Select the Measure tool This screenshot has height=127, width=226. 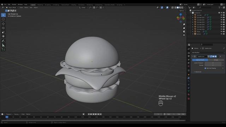click(x=3, y=45)
